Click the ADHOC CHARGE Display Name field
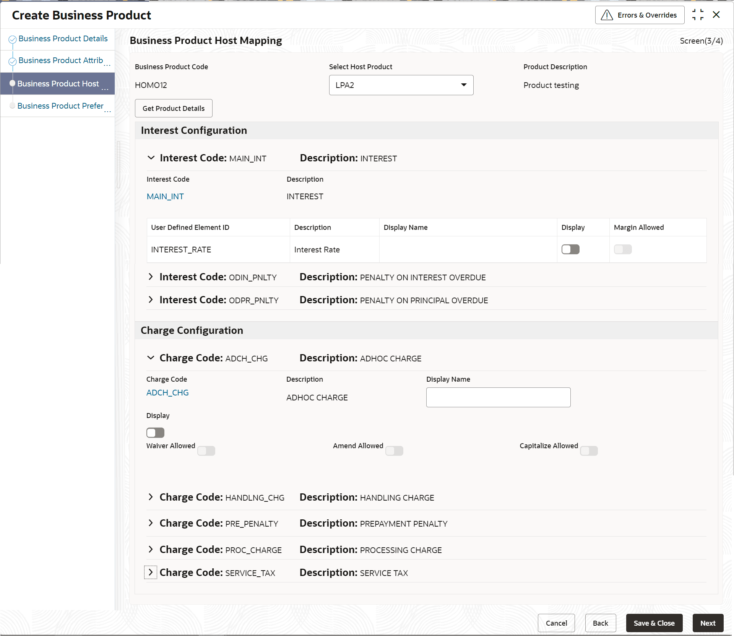Screen dimensions: 734x636 498,398
